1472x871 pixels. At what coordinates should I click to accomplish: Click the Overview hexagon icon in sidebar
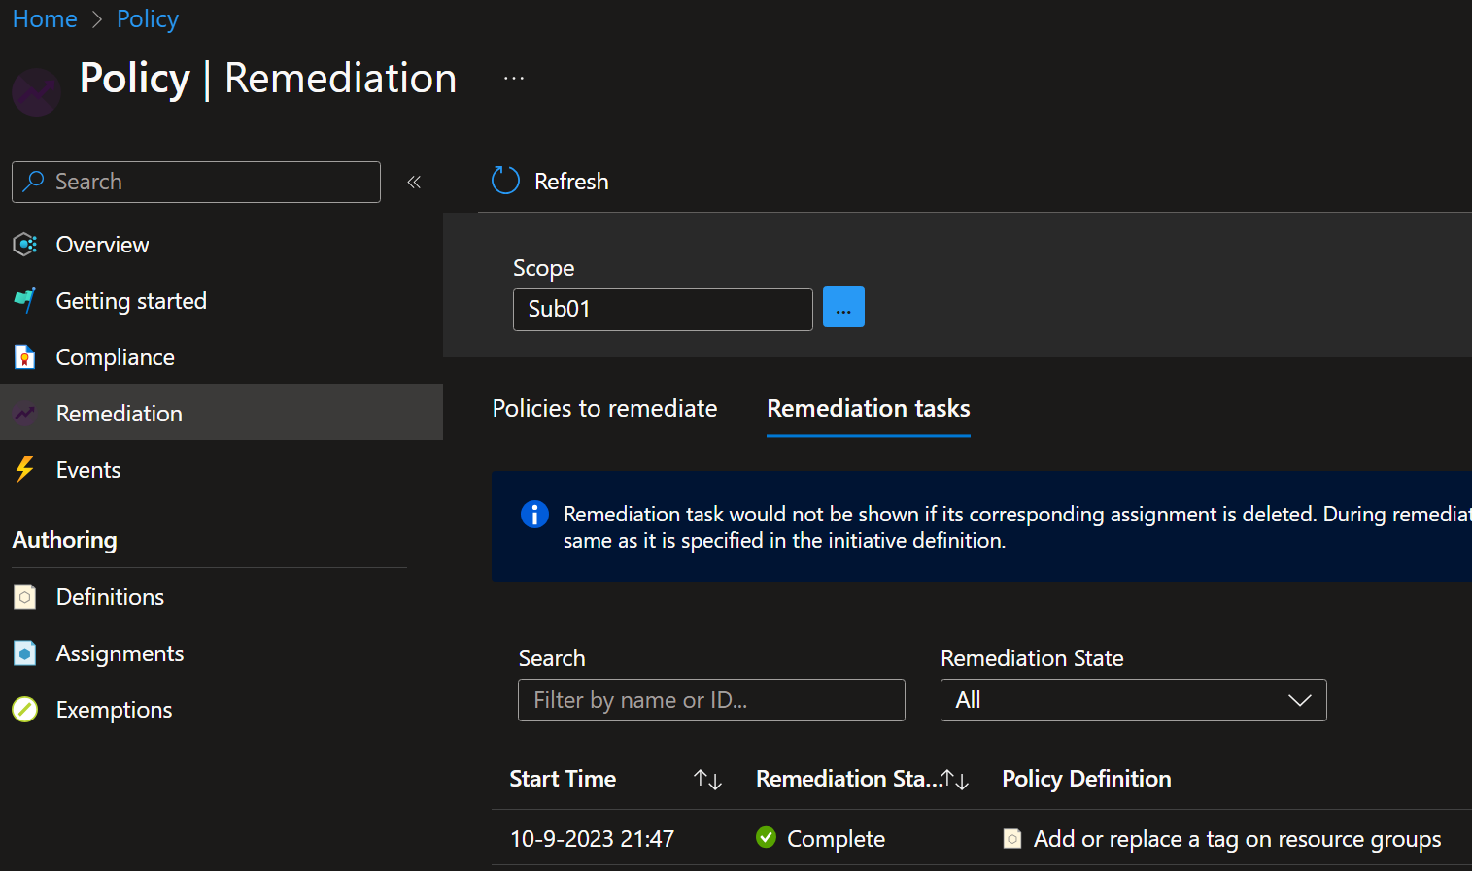coord(25,245)
